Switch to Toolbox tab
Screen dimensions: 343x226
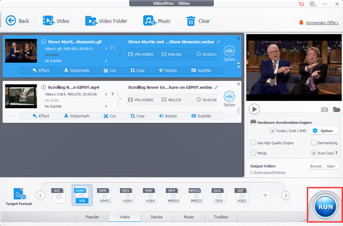point(221,217)
